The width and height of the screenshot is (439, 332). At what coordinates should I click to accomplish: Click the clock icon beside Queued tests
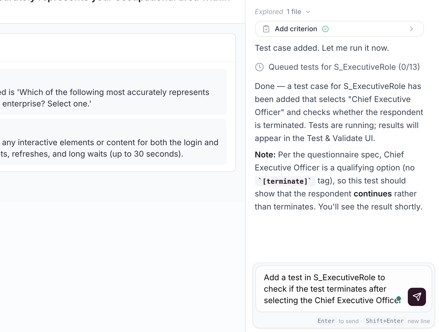[x=259, y=67]
